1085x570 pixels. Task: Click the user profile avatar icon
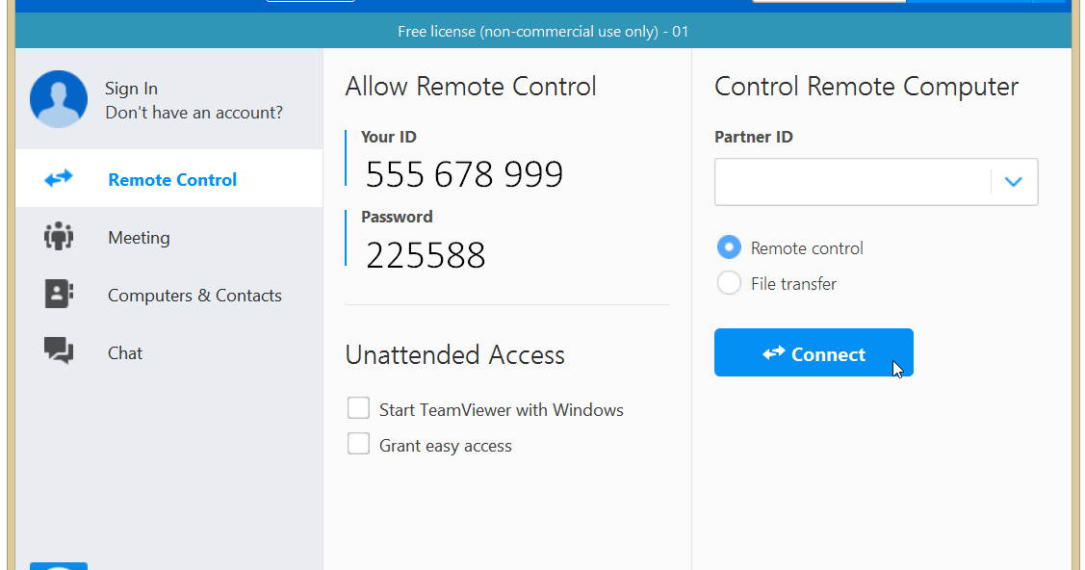click(59, 99)
